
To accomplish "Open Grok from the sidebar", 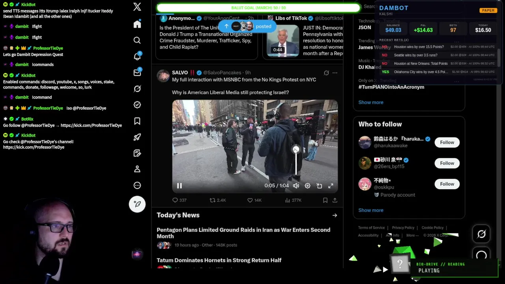I will [137, 89].
